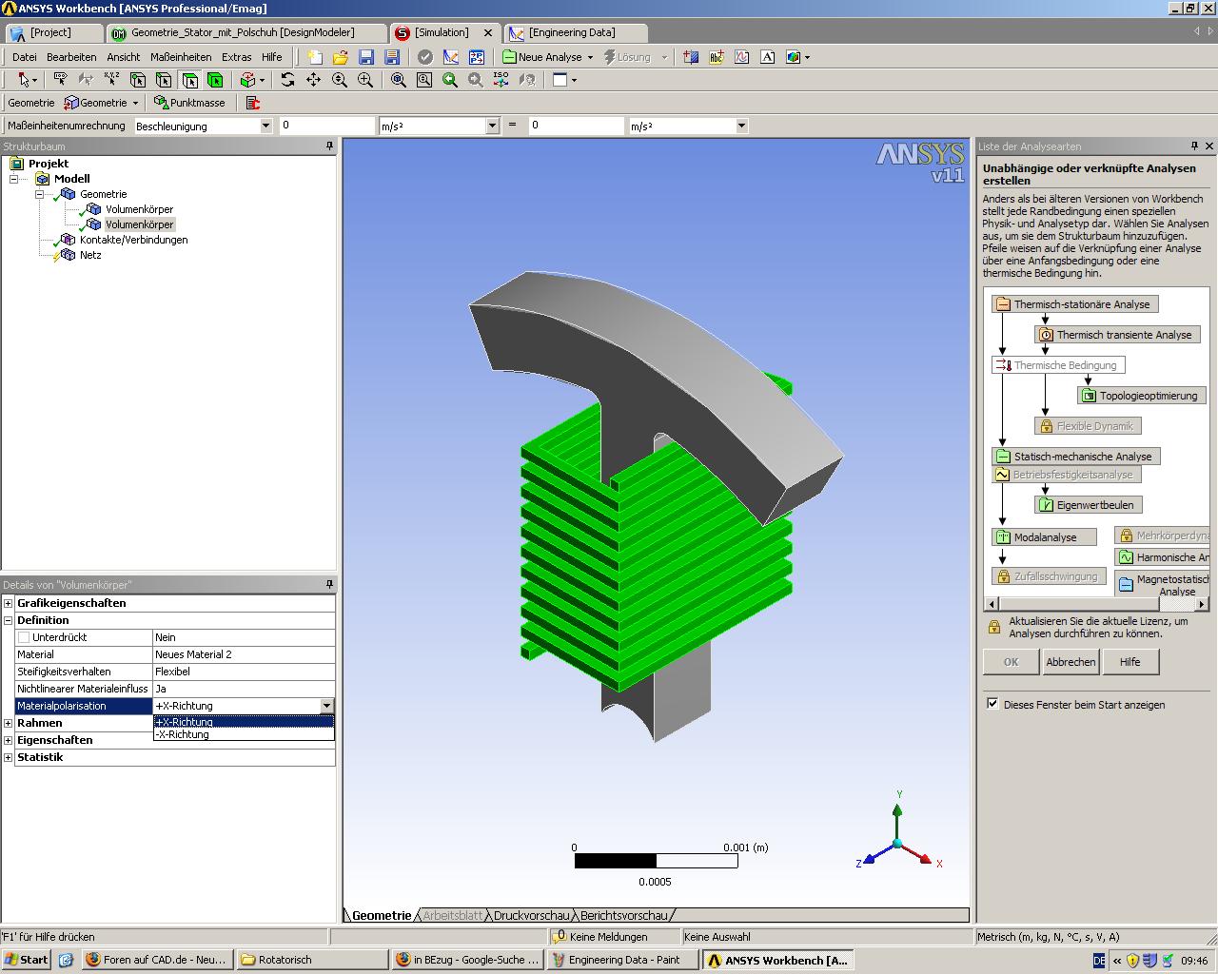Click the section plane icon
Image resolution: width=1218 pixels, height=974 pixels.
[x=691, y=57]
